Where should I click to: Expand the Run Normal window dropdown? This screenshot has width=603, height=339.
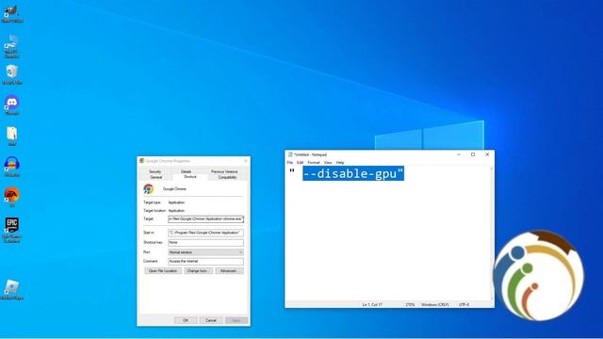point(205,252)
